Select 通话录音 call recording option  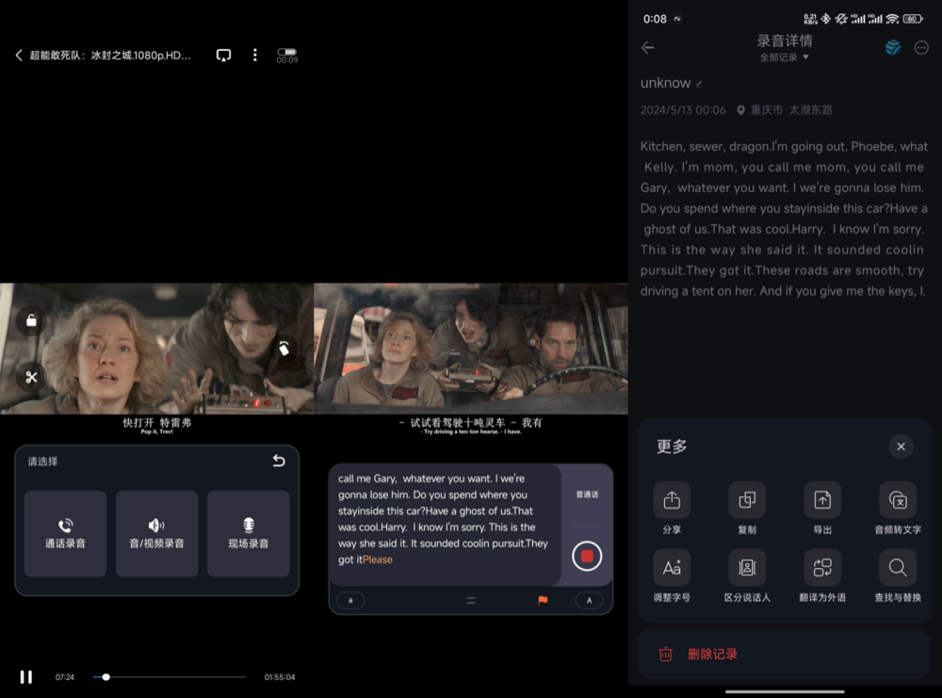66,533
